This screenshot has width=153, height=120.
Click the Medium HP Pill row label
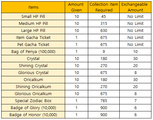click(33, 24)
